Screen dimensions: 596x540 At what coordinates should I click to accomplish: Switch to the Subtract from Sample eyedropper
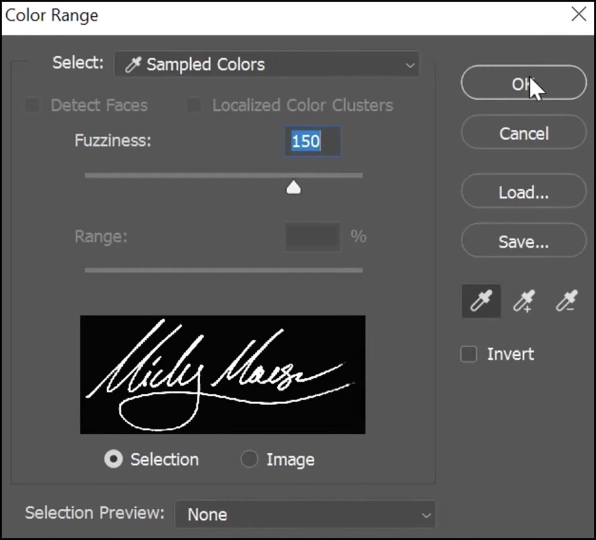[x=566, y=301]
